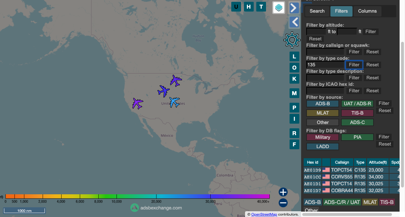
Task: Switch to the Columns tab
Action: coord(367,11)
